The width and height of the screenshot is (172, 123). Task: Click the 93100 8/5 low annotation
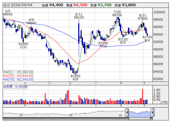coord(123,41)
